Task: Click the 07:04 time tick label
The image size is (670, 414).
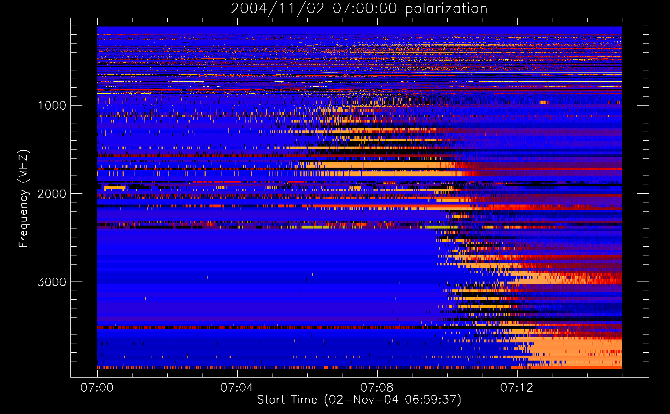Action: pyautogui.click(x=237, y=388)
